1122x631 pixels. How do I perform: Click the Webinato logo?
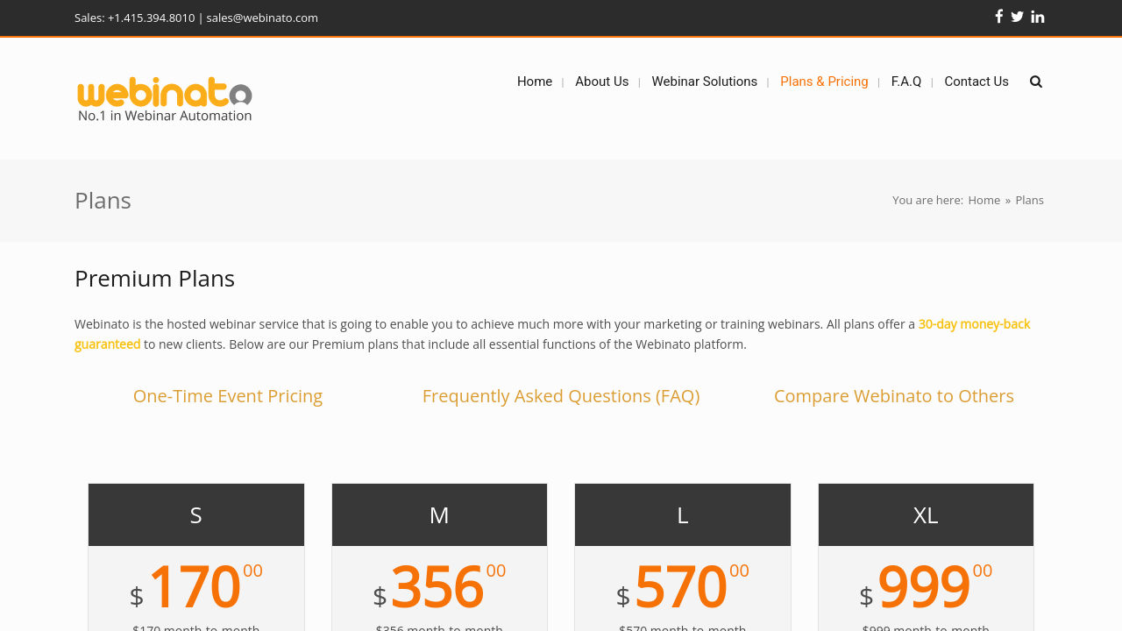click(x=165, y=98)
